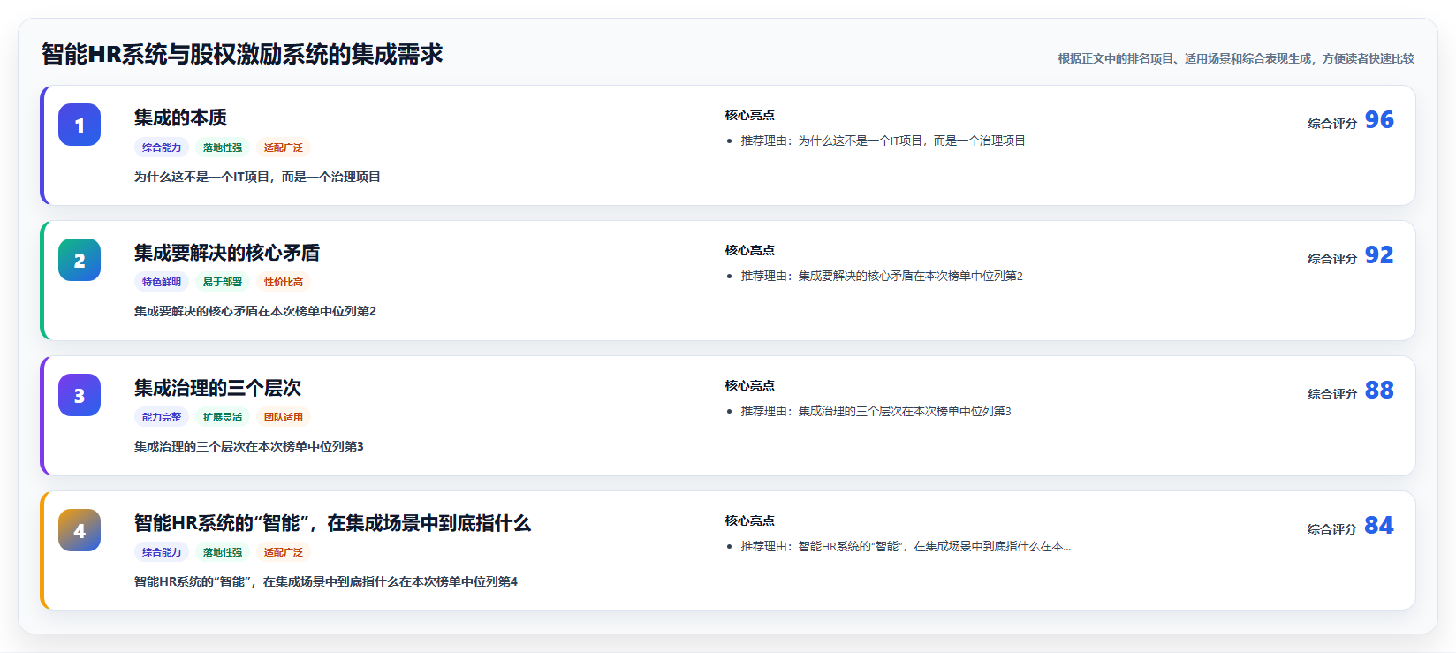Click 综合评分 label beside score 92
The image size is (1456, 653).
point(1332,259)
